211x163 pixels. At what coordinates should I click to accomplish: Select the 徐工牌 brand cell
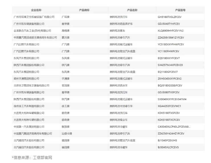[x=65, y=106]
